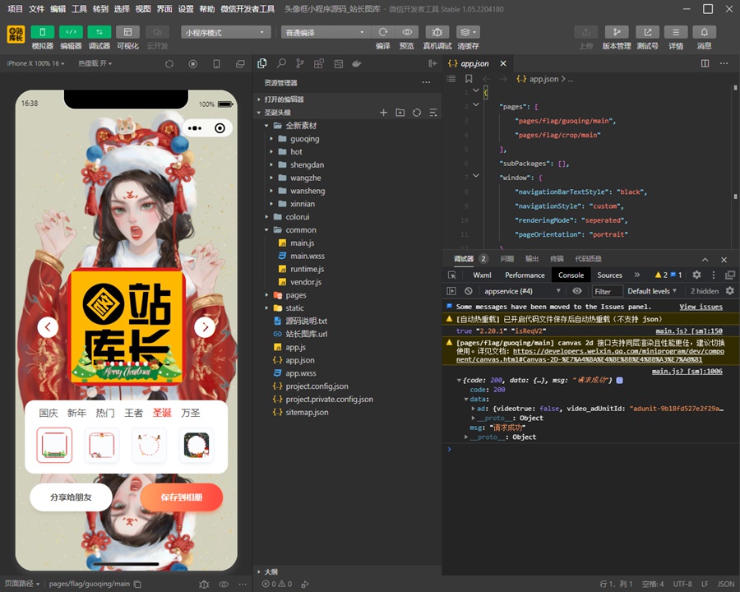Click the 清缓存 clear cache icon
The width and height of the screenshot is (740, 592).
pos(468,32)
